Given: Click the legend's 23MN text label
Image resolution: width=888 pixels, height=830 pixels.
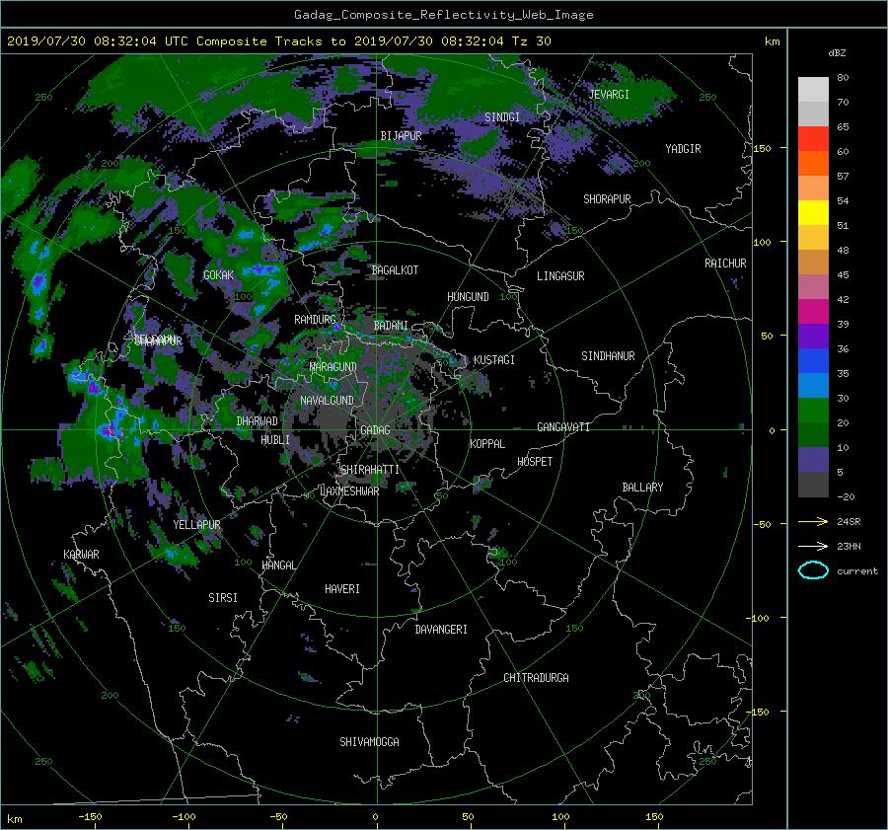Looking at the screenshot, I should (849, 547).
